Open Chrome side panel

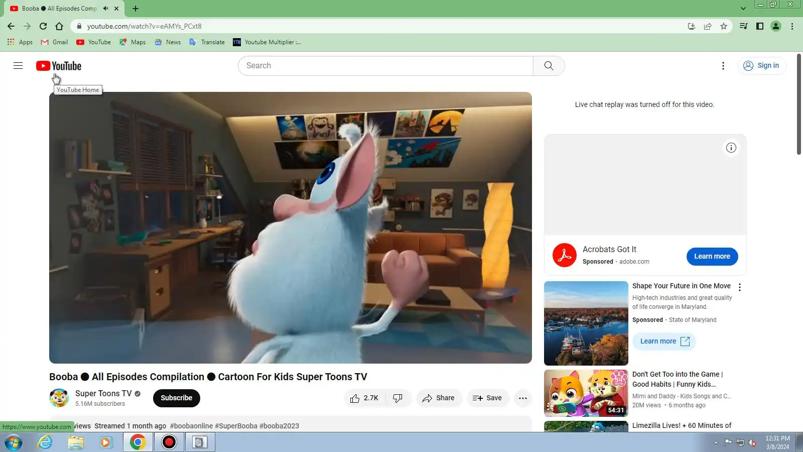pyautogui.click(x=760, y=26)
